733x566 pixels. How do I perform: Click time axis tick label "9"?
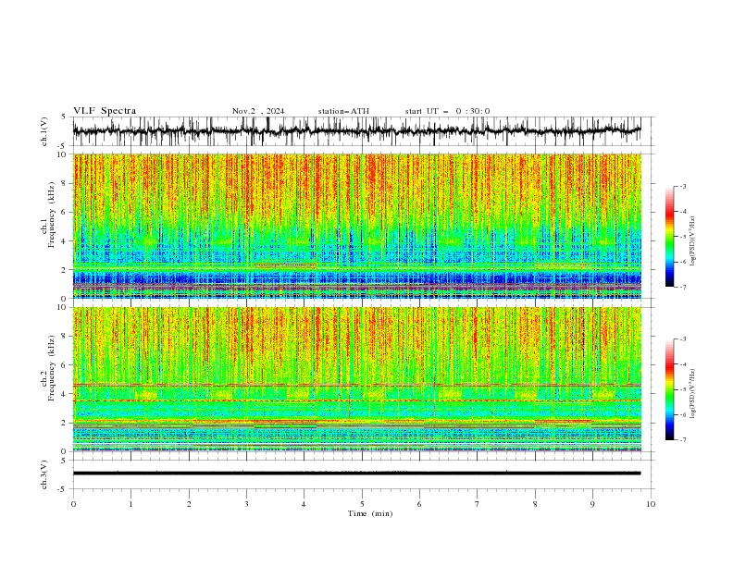592,504
